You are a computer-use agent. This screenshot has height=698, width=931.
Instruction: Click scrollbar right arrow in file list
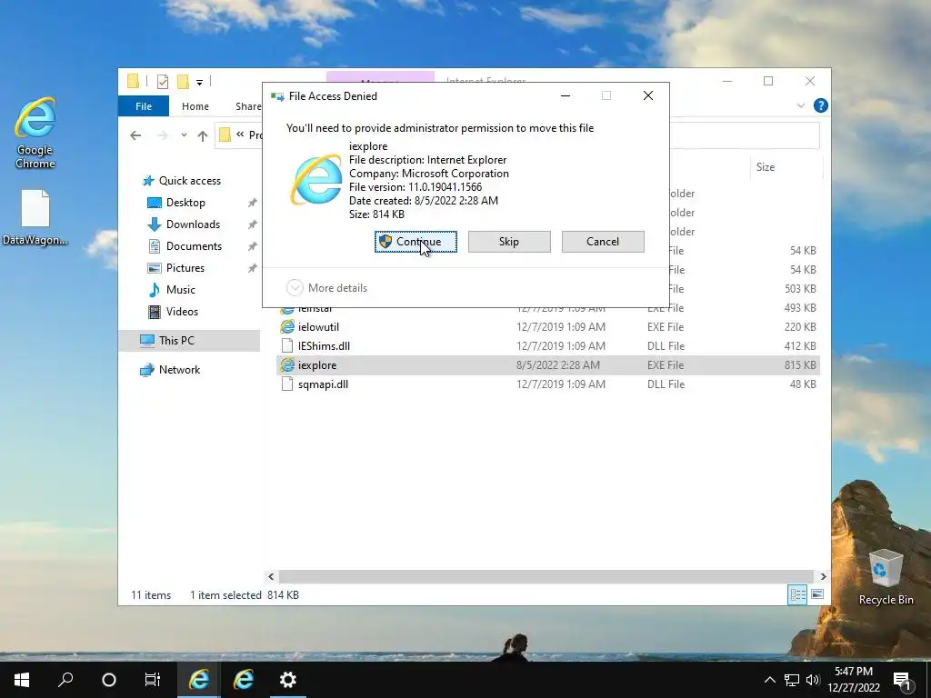point(823,576)
